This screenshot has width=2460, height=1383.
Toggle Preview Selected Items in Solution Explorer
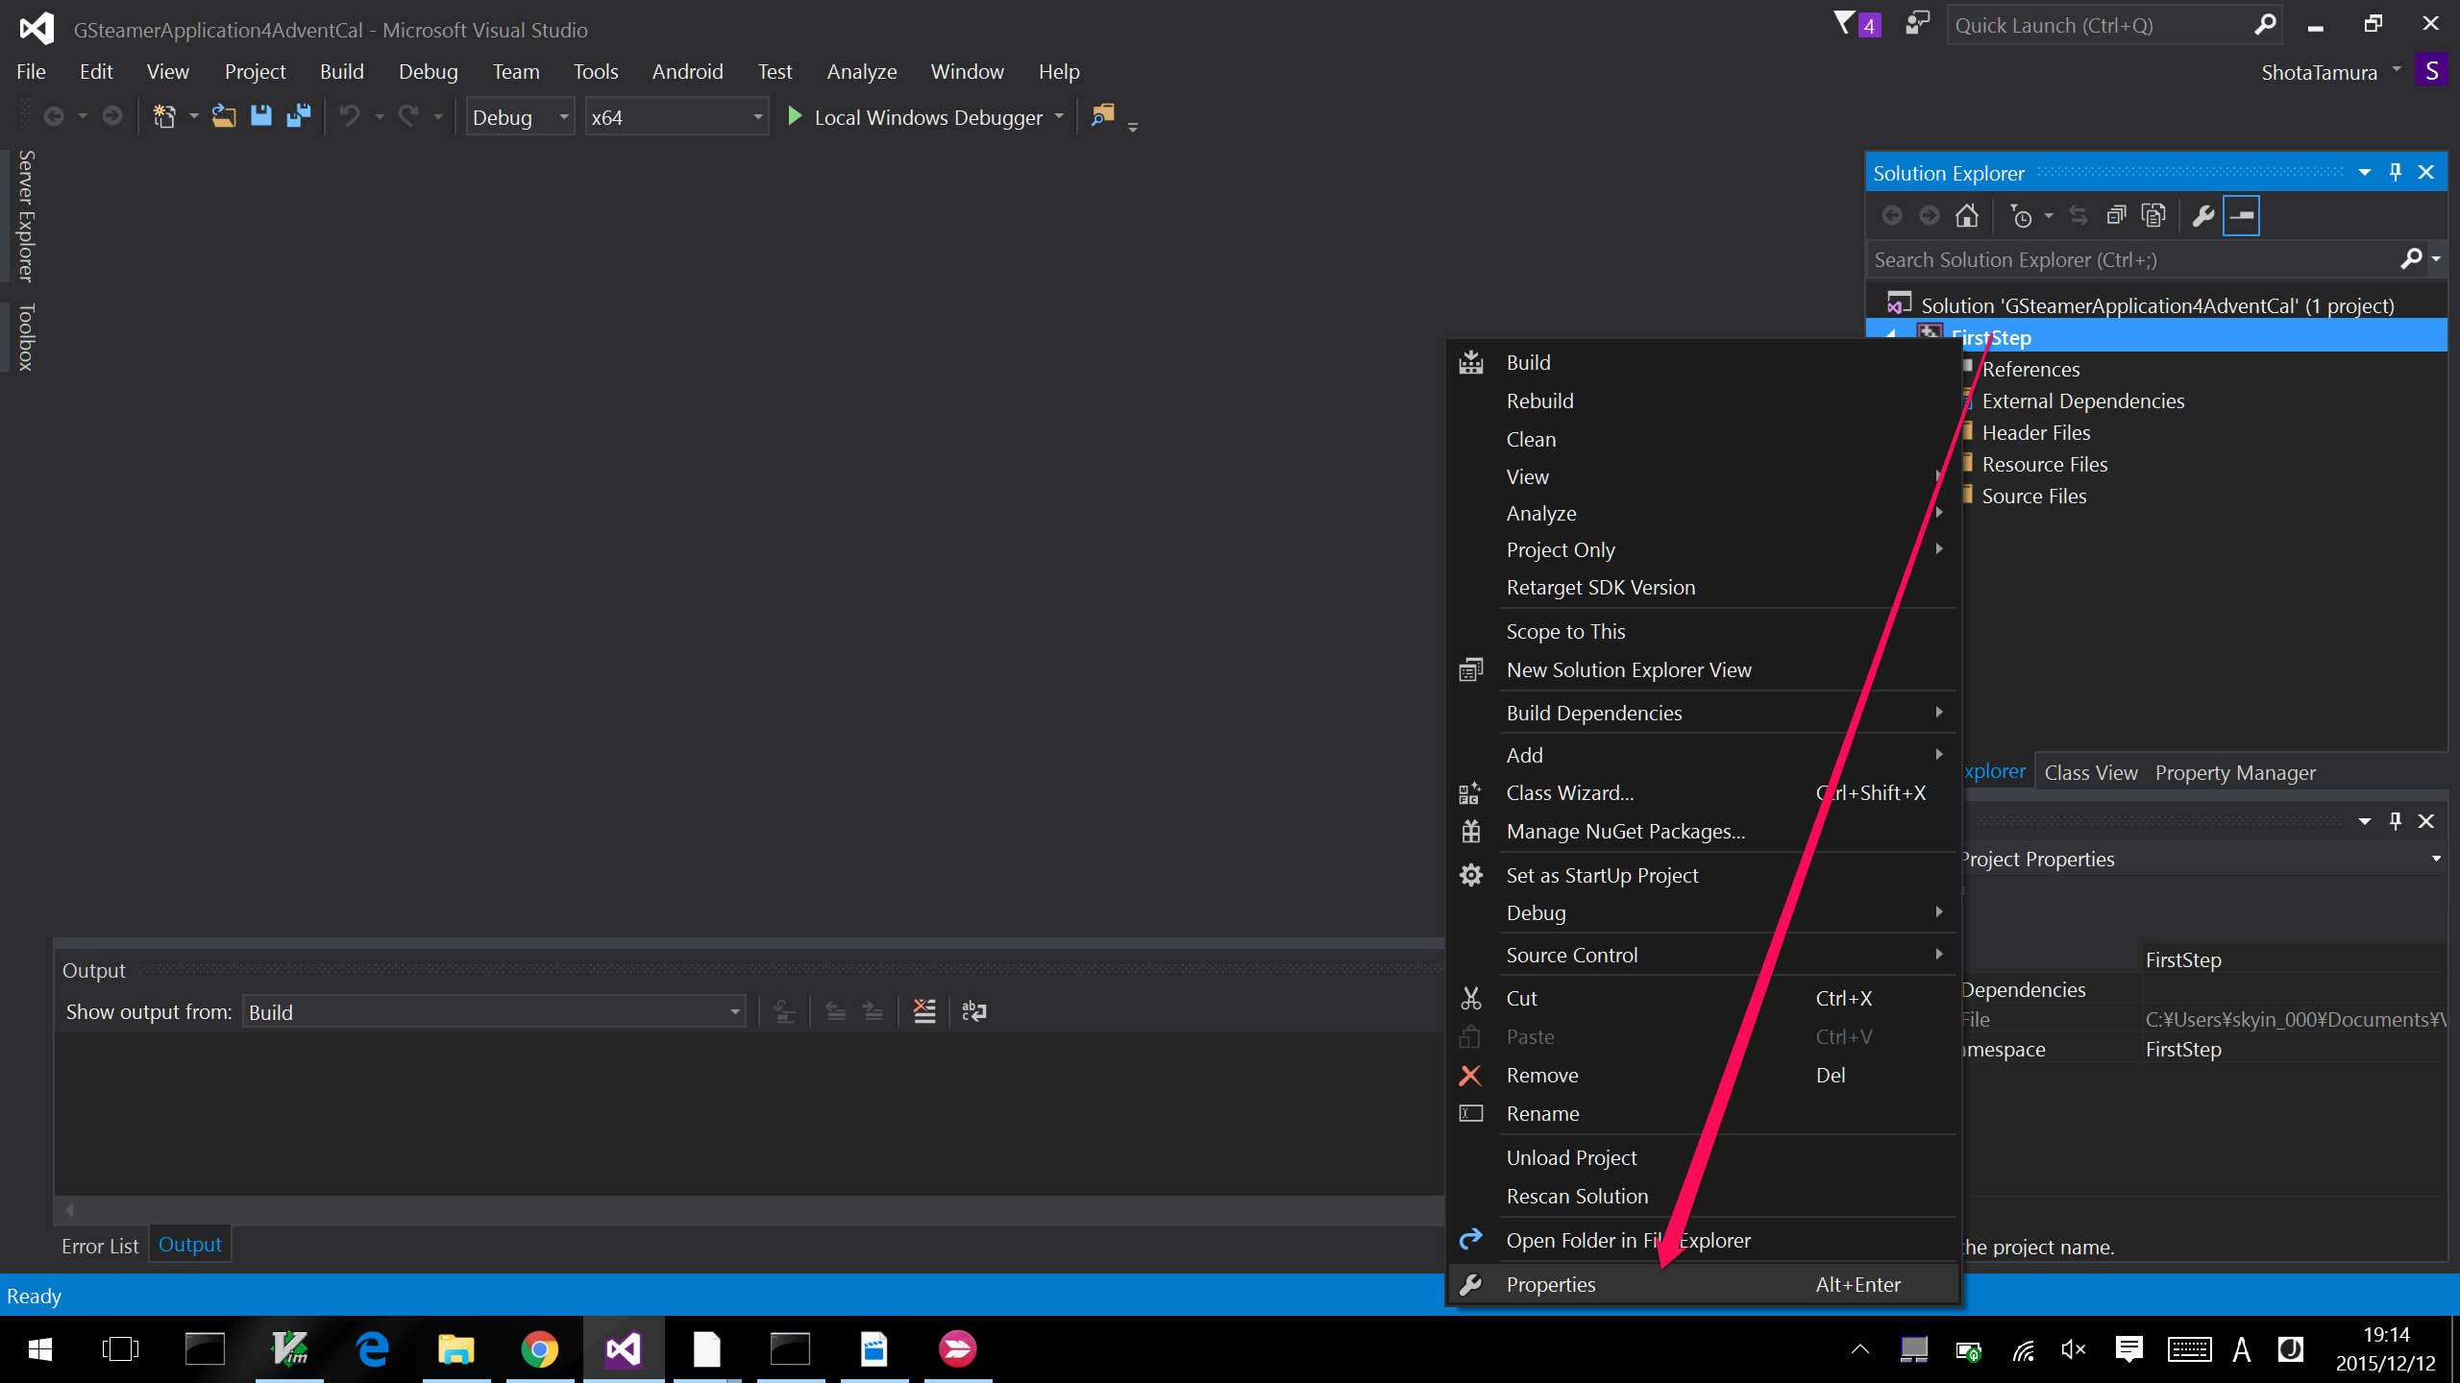[x=2241, y=215]
